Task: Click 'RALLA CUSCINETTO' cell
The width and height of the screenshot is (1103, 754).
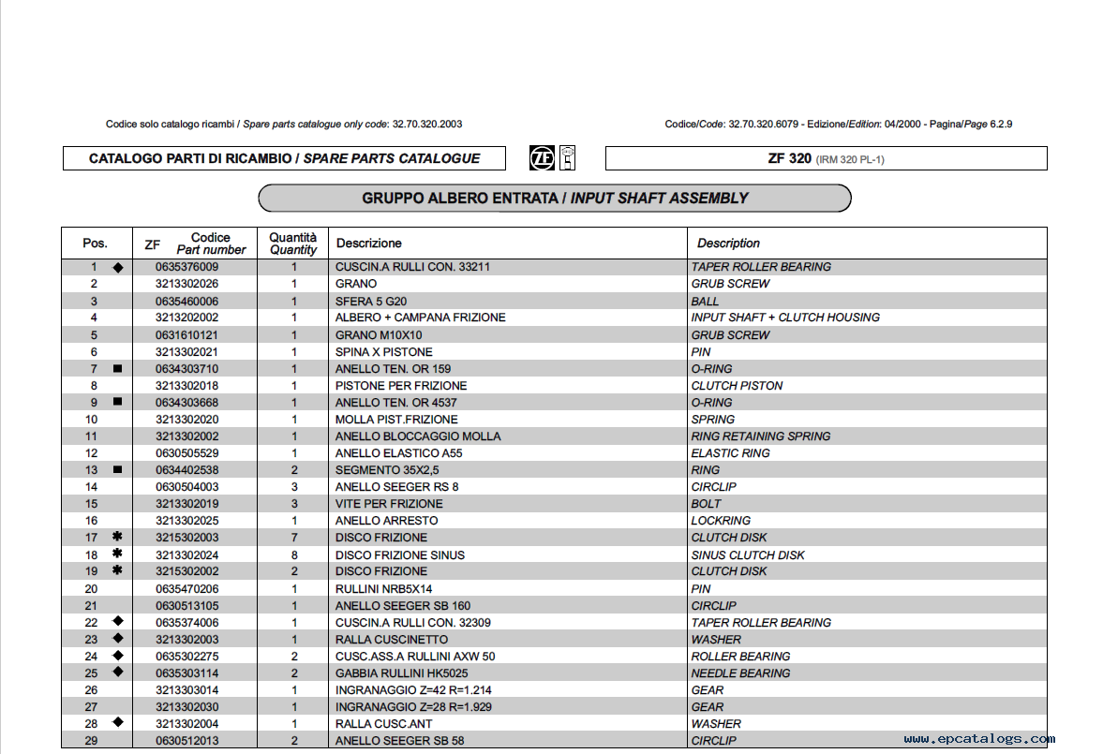Action: (391, 640)
